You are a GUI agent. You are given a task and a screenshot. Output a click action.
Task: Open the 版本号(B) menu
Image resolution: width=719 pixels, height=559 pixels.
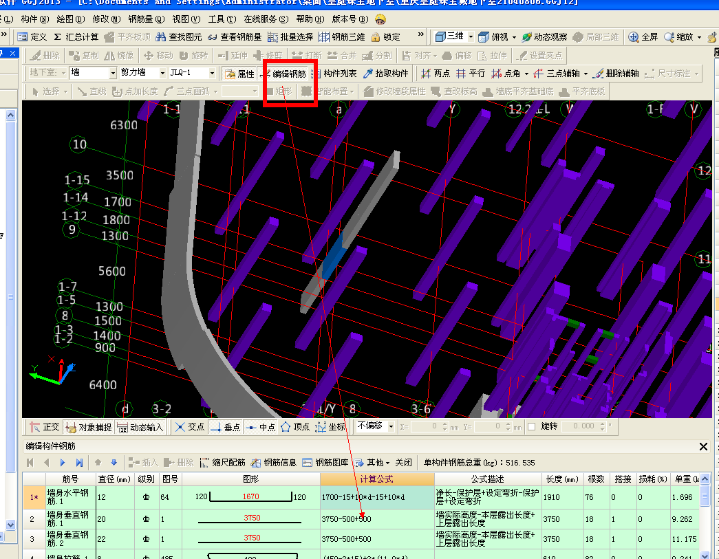(x=350, y=19)
